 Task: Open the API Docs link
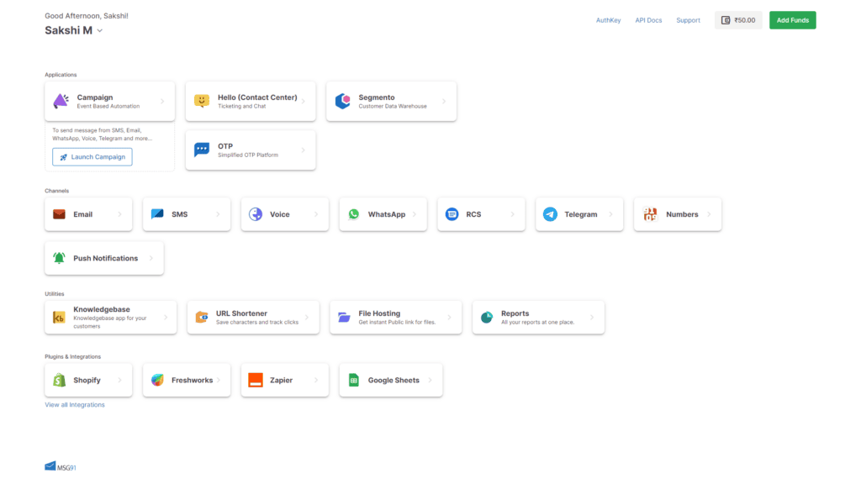648,20
